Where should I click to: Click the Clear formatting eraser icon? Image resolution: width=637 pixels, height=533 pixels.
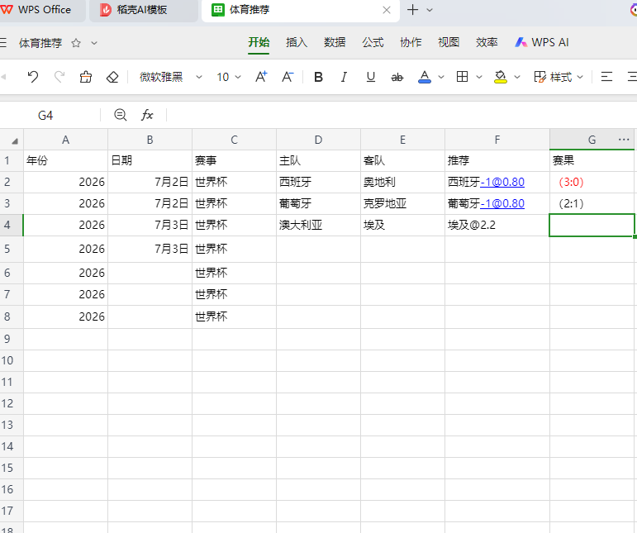point(112,76)
